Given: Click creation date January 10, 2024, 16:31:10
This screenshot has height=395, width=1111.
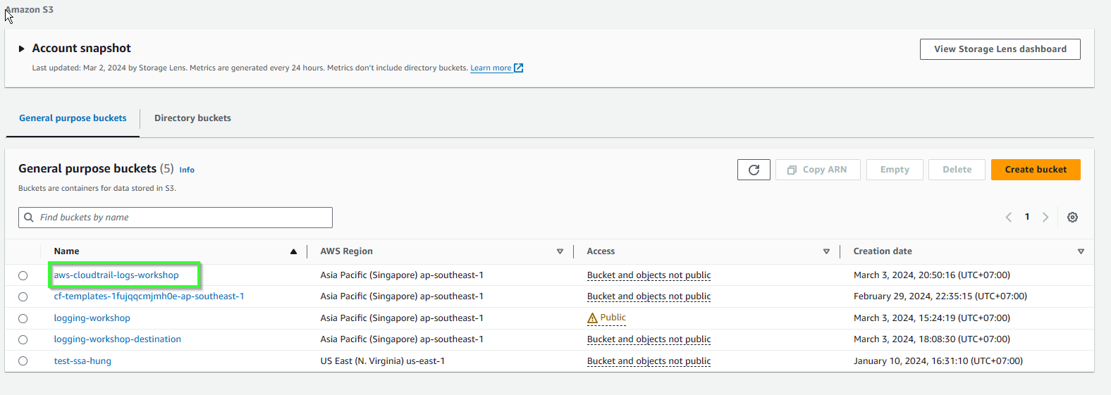Looking at the screenshot, I should tap(938, 361).
